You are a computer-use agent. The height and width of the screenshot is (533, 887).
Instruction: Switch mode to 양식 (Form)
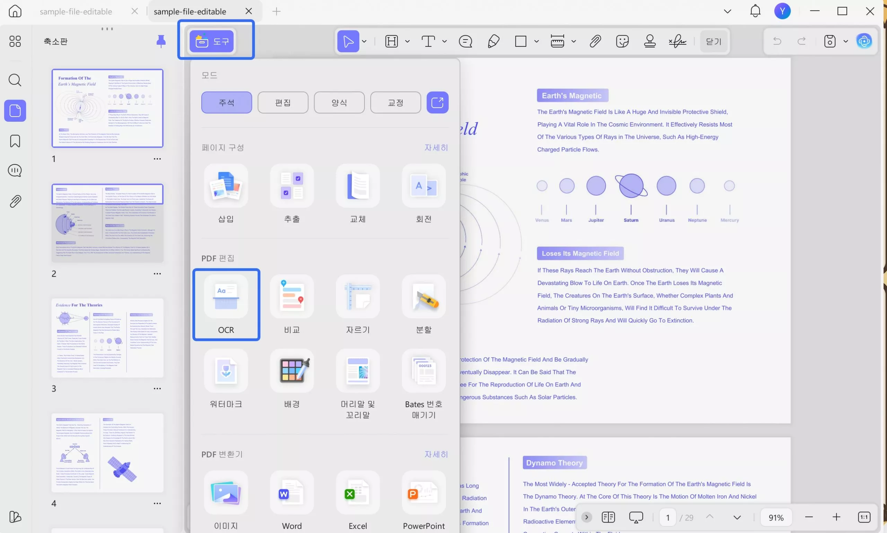coord(339,103)
